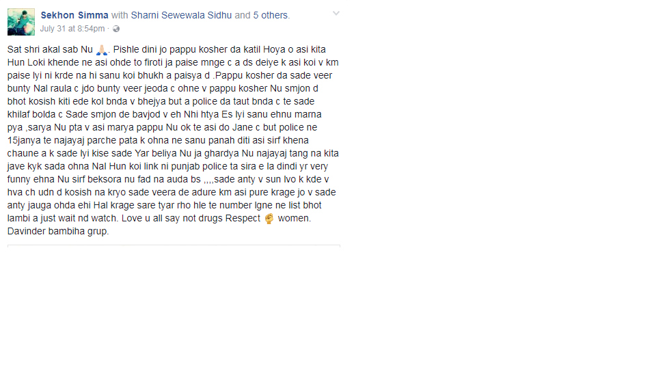Visit the Sekhon Simma profile link

(74, 16)
